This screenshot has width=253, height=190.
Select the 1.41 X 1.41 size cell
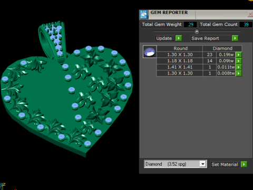(180, 67)
